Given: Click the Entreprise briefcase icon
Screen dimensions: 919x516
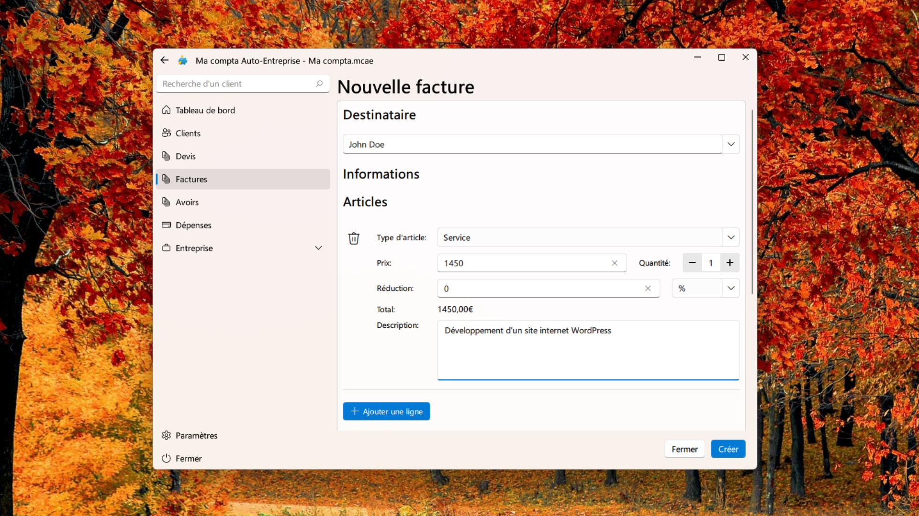Looking at the screenshot, I should click(x=166, y=247).
